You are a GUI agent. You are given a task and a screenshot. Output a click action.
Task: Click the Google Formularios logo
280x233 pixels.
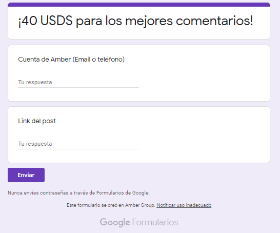(139, 222)
